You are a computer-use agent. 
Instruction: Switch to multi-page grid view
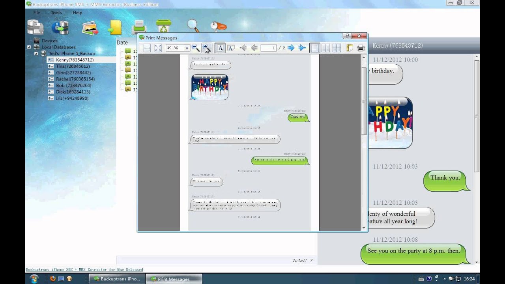pyautogui.click(x=337, y=48)
